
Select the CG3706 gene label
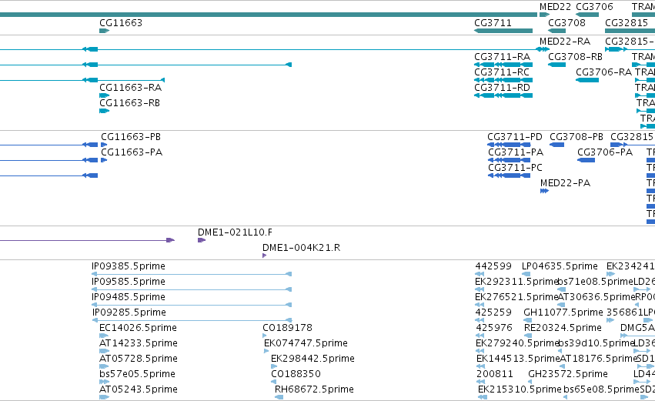[594, 7]
